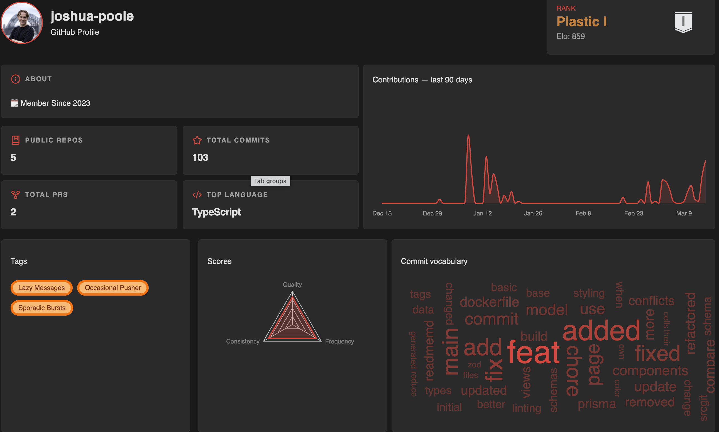Click the Jan 12 date on contributions chart
The image size is (719, 432).
[x=482, y=213]
